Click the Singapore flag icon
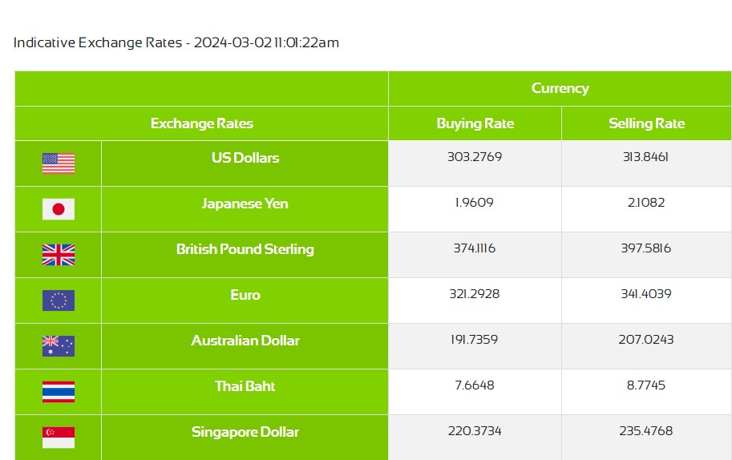This screenshot has height=460, width=732. [59, 438]
